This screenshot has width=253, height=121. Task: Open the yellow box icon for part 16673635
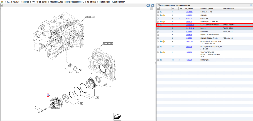pyautogui.click(x=163, y=41)
